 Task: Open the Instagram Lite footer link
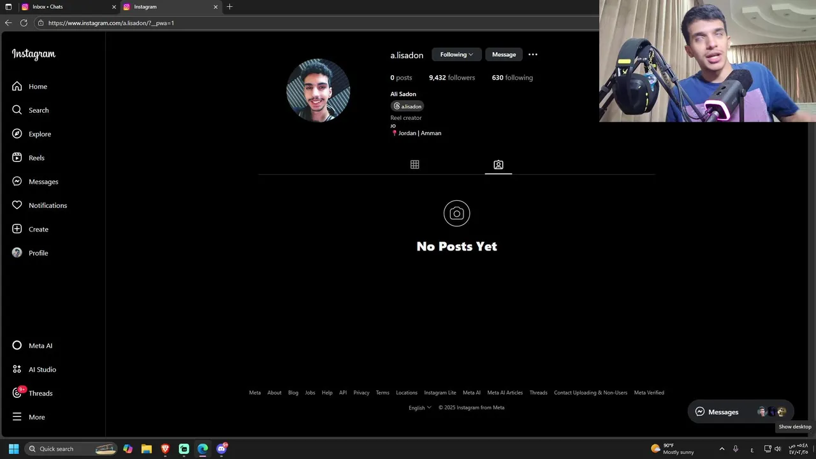440,393
